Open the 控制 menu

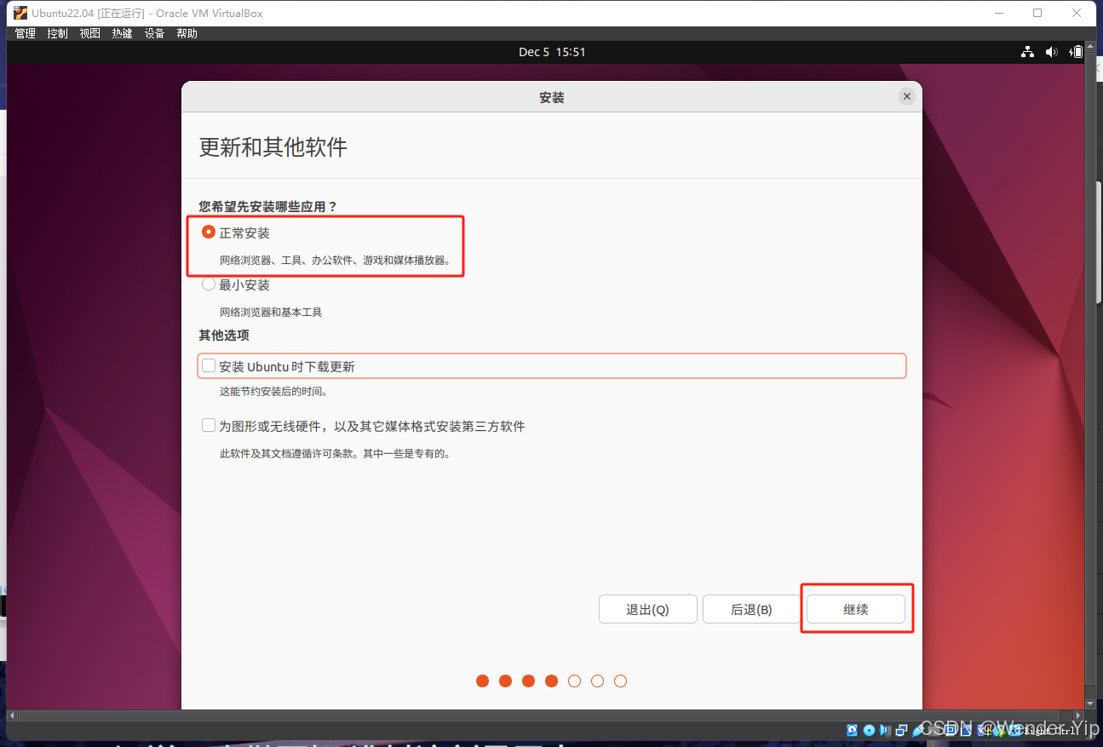[58, 33]
